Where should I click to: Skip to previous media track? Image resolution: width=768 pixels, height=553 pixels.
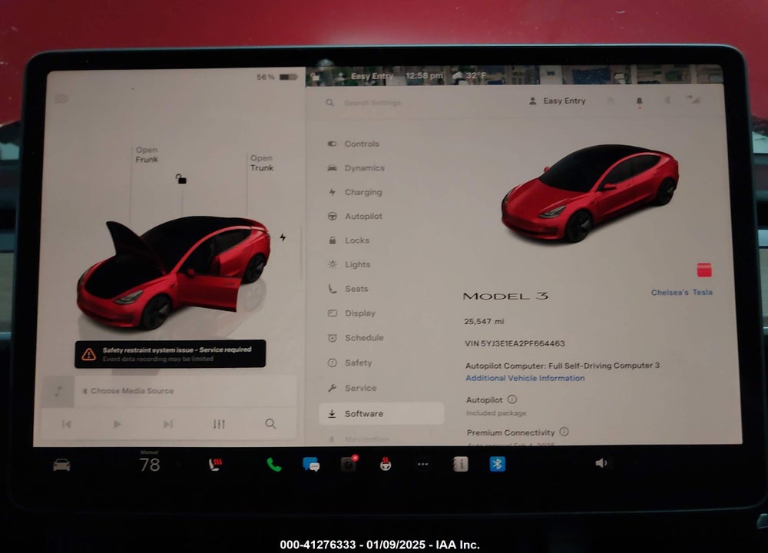point(67,424)
